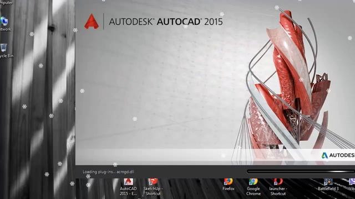Open the Battlefield 3 desktop icon
Image resolution: width=355 pixels, height=199 pixels.
point(328,185)
